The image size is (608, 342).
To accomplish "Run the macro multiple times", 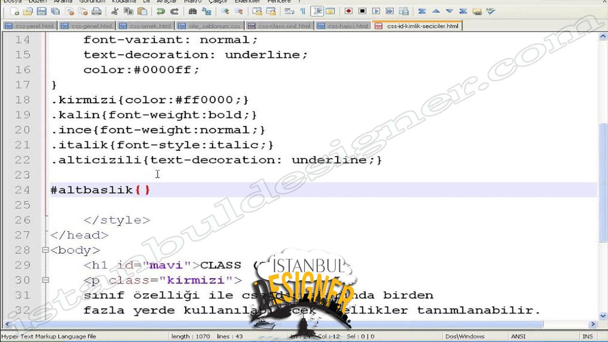I will tap(389, 11).
